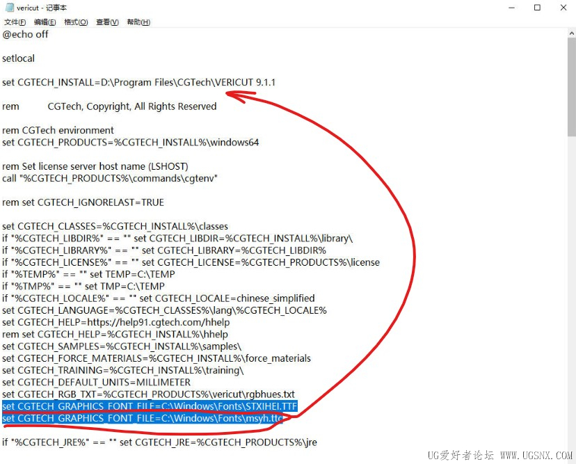Click the scrollbar up arrow

(572, 33)
